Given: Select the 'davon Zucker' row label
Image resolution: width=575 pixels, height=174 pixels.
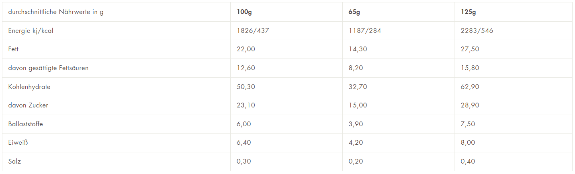Looking at the screenshot, I should point(28,105).
